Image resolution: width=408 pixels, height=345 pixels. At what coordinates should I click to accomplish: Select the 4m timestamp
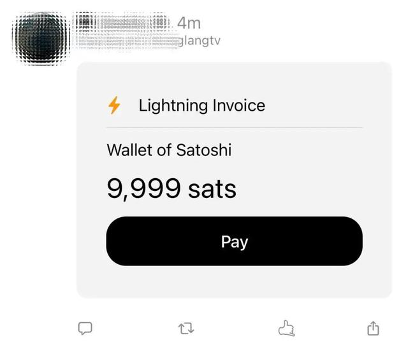[189, 23]
